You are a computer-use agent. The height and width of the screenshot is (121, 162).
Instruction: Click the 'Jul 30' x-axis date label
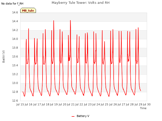click(147, 104)
